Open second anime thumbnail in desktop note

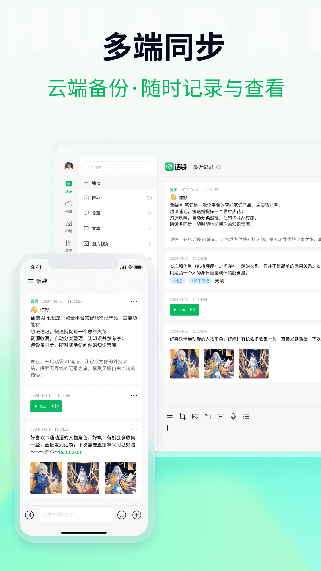pyautogui.click(x=219, y=363)
